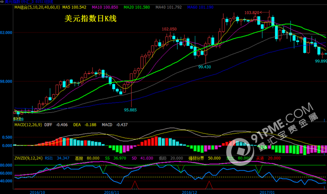Click the 99.899 latest price label
This screenshot has height=194, width=327.
point(321,61)
